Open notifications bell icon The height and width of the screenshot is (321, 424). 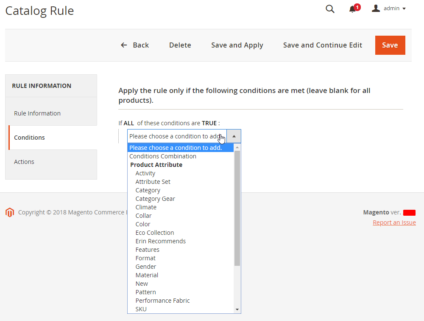[352, 9]
